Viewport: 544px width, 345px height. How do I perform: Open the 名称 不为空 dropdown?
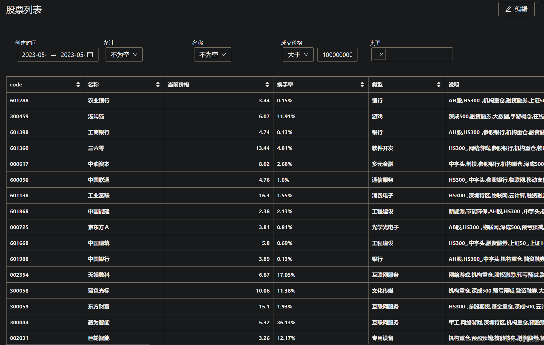click(x=212, y=54)
